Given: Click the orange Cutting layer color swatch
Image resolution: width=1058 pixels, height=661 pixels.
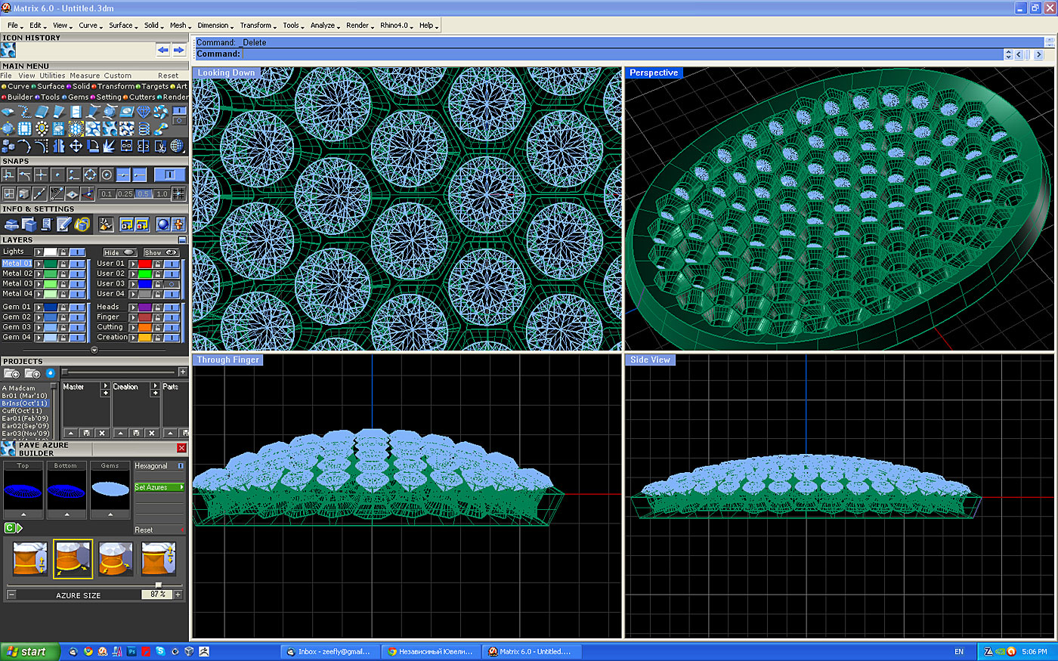Looking at the screenshot, I should (x=144, y=327).
